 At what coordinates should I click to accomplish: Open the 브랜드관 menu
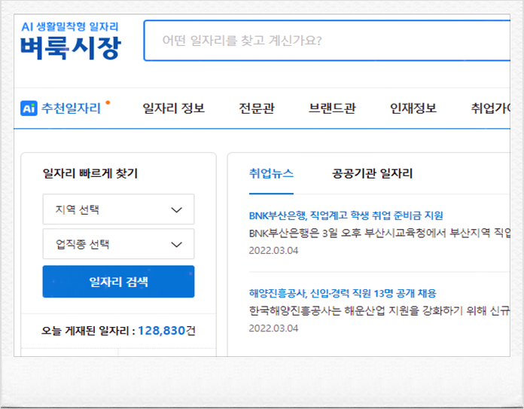coord(332,108)
